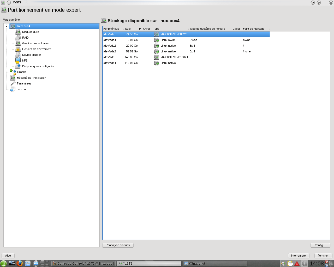Image resolution: width=334 pixels, height=267 pixels.
Task: Click partition icon in /dev/sdb1 row
Action: coord(156,63)
